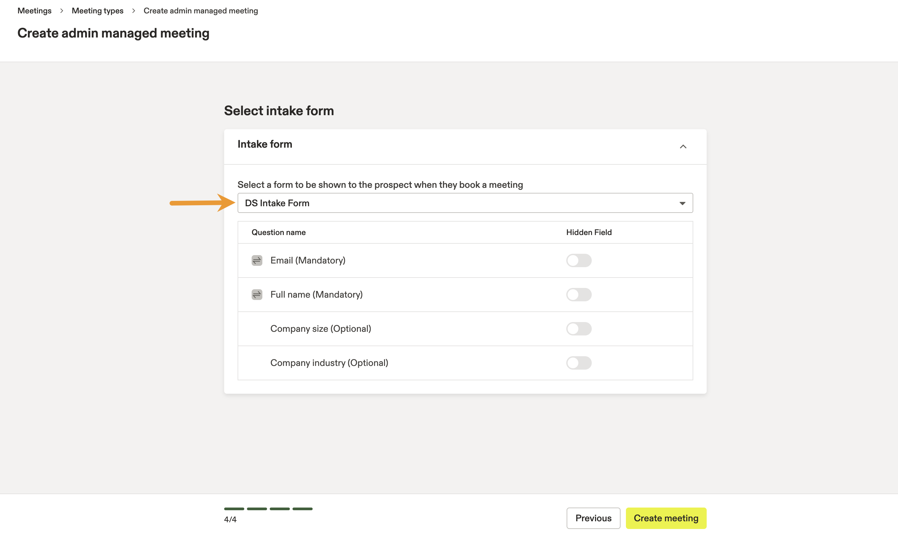Viewport: 898px width, 535px height.
Task: Toggle hidden field for Full name (Mandatory)
Action: [x=578, y=295]
